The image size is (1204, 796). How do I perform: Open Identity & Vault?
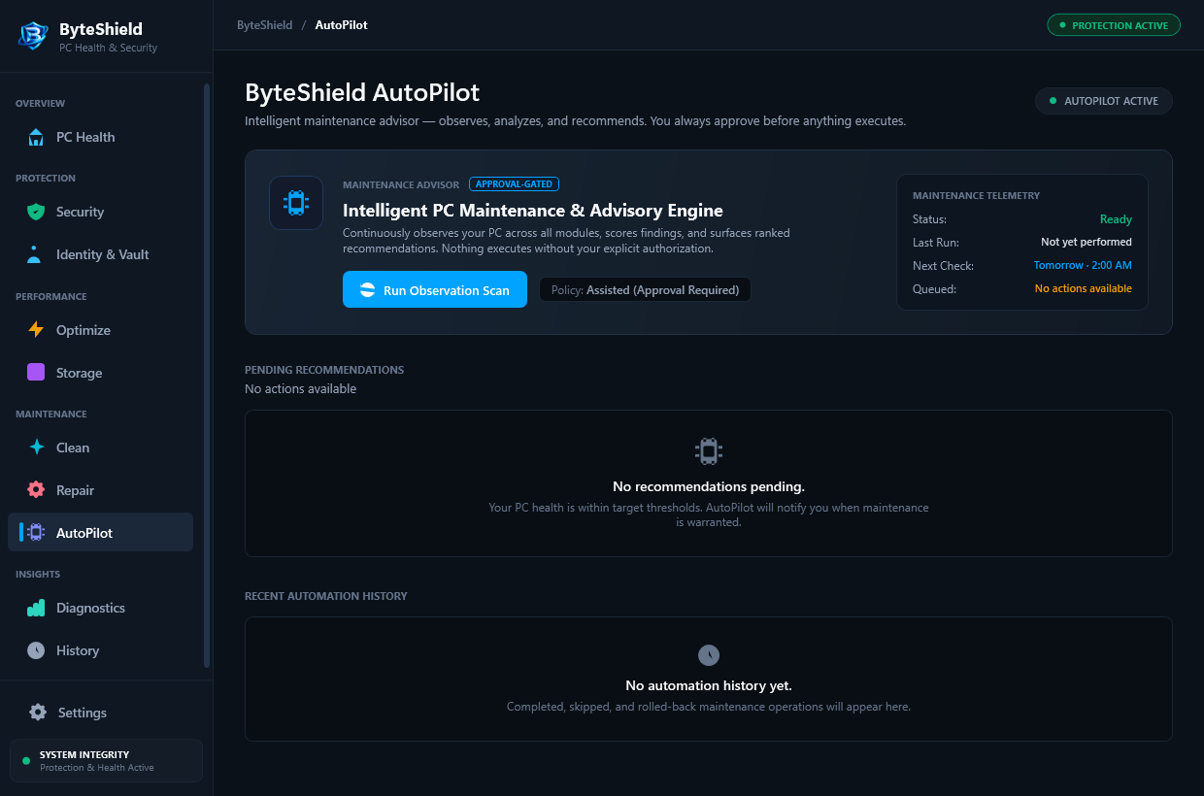pyautogui.click(x=101, y=254)
